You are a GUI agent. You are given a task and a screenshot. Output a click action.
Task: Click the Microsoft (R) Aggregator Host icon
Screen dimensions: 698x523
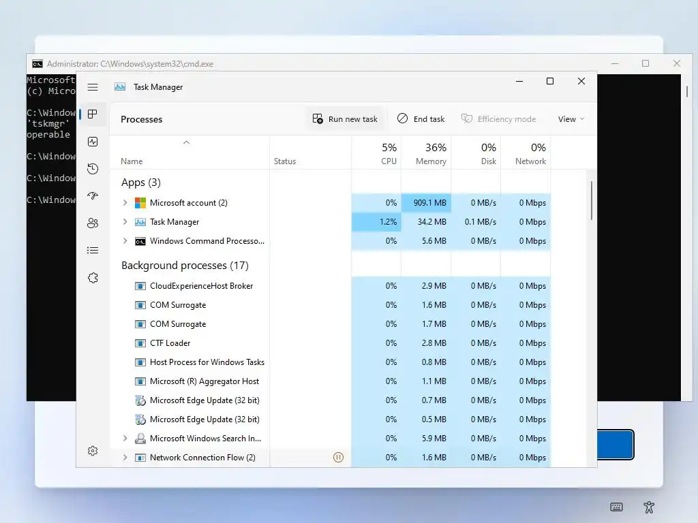[x=140, y=381]
